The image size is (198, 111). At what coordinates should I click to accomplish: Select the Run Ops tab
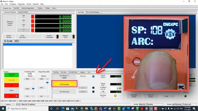[x=63, y=72]
